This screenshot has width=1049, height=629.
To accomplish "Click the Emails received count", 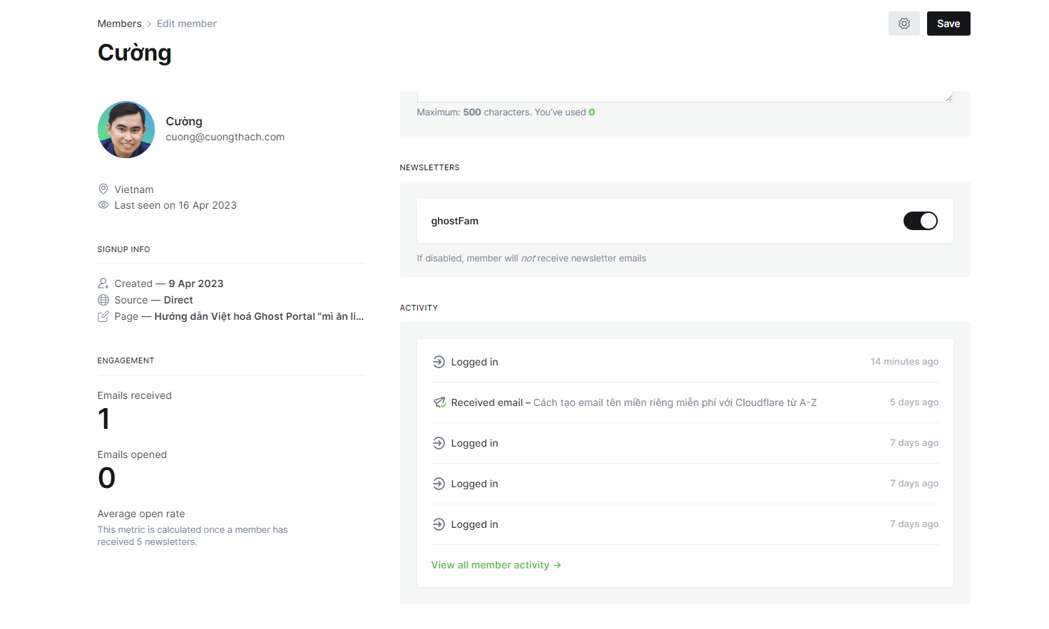I will pyautogui.click(x=104, y=419).
